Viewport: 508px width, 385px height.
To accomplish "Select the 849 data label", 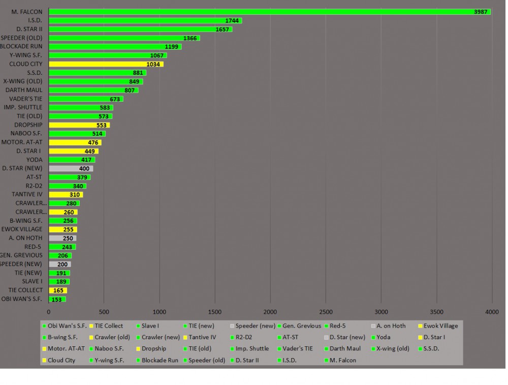I will pyautogui.click(x=134, y=82).
